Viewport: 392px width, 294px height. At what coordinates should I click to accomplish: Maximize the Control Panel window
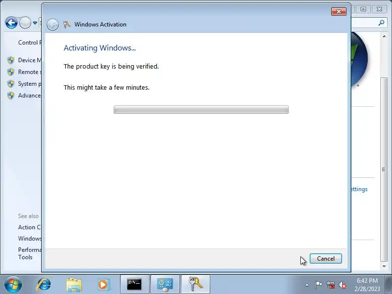(x=363, y=9)
